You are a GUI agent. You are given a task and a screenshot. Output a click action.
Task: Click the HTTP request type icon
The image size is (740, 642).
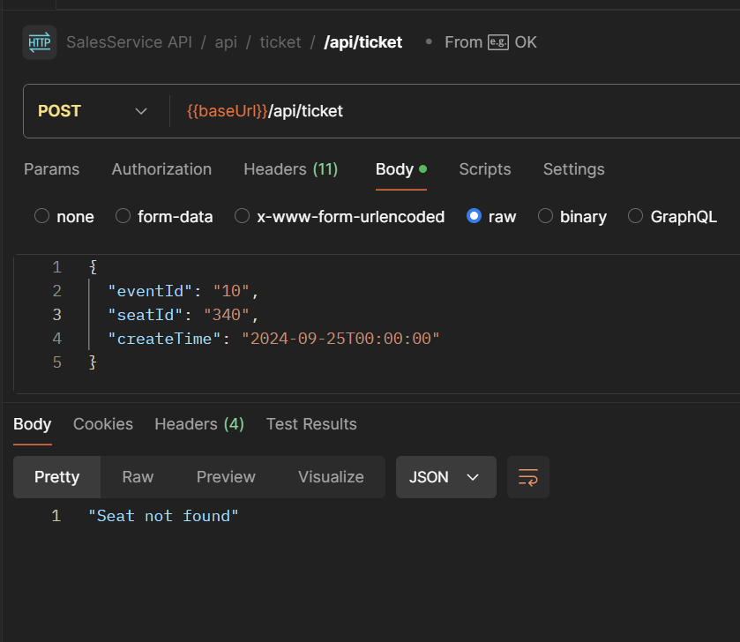click(40, 42)
